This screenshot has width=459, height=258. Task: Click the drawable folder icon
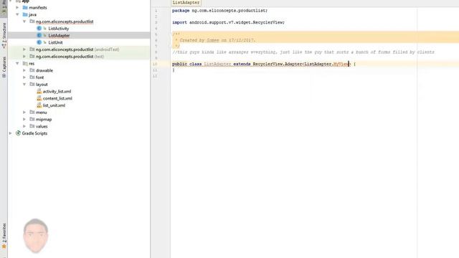point(32,70)
